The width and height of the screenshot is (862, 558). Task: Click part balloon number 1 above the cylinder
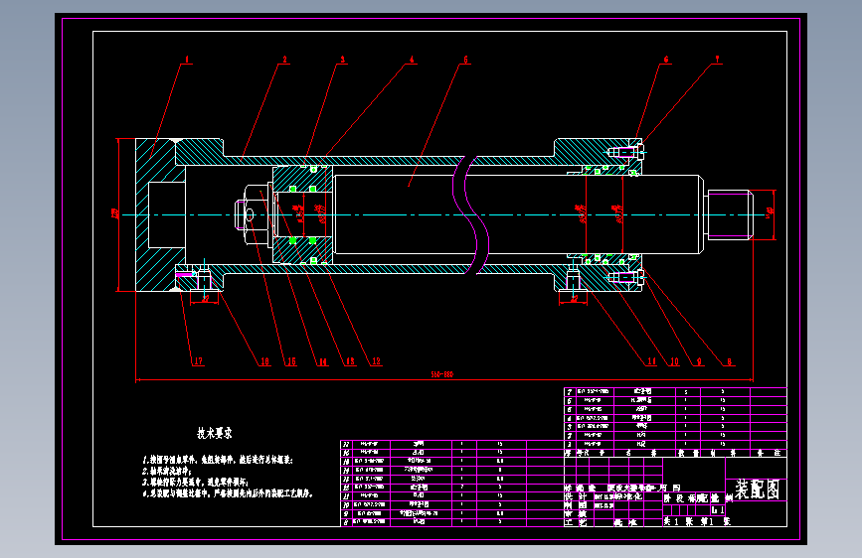click(x=187, y=60)
